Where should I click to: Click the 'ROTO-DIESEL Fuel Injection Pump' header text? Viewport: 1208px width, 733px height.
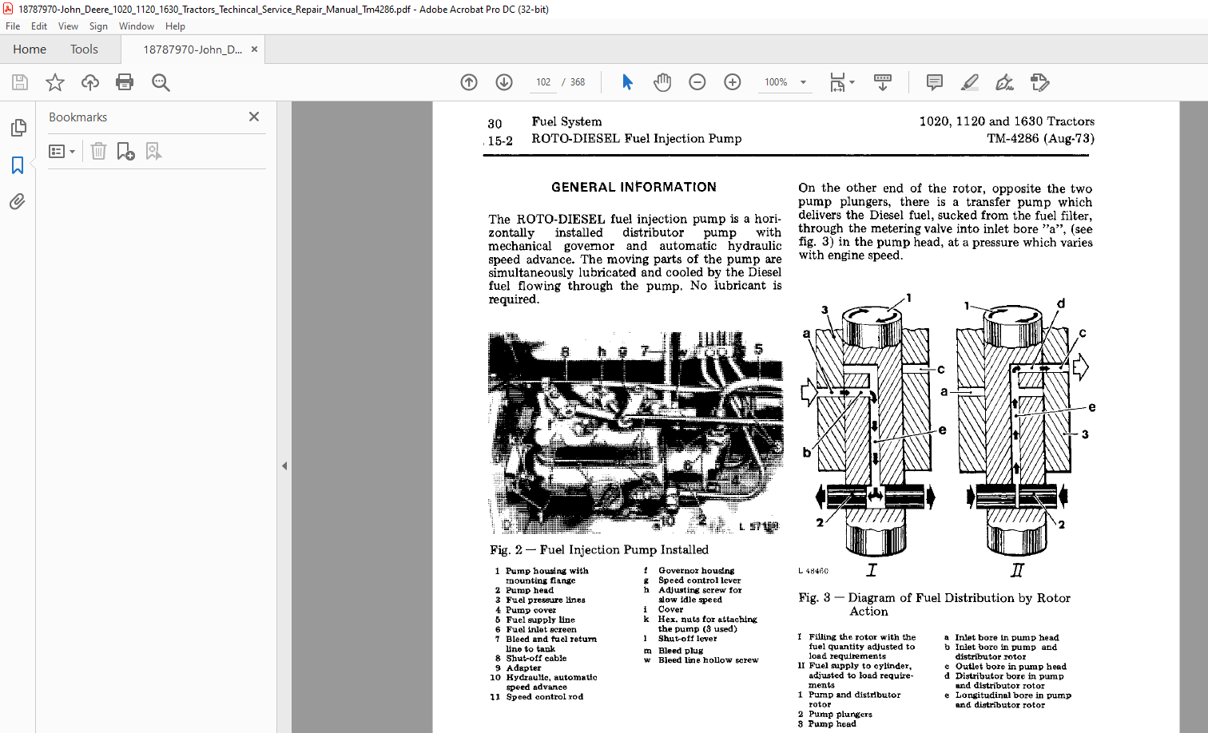(x=637, y=138)
